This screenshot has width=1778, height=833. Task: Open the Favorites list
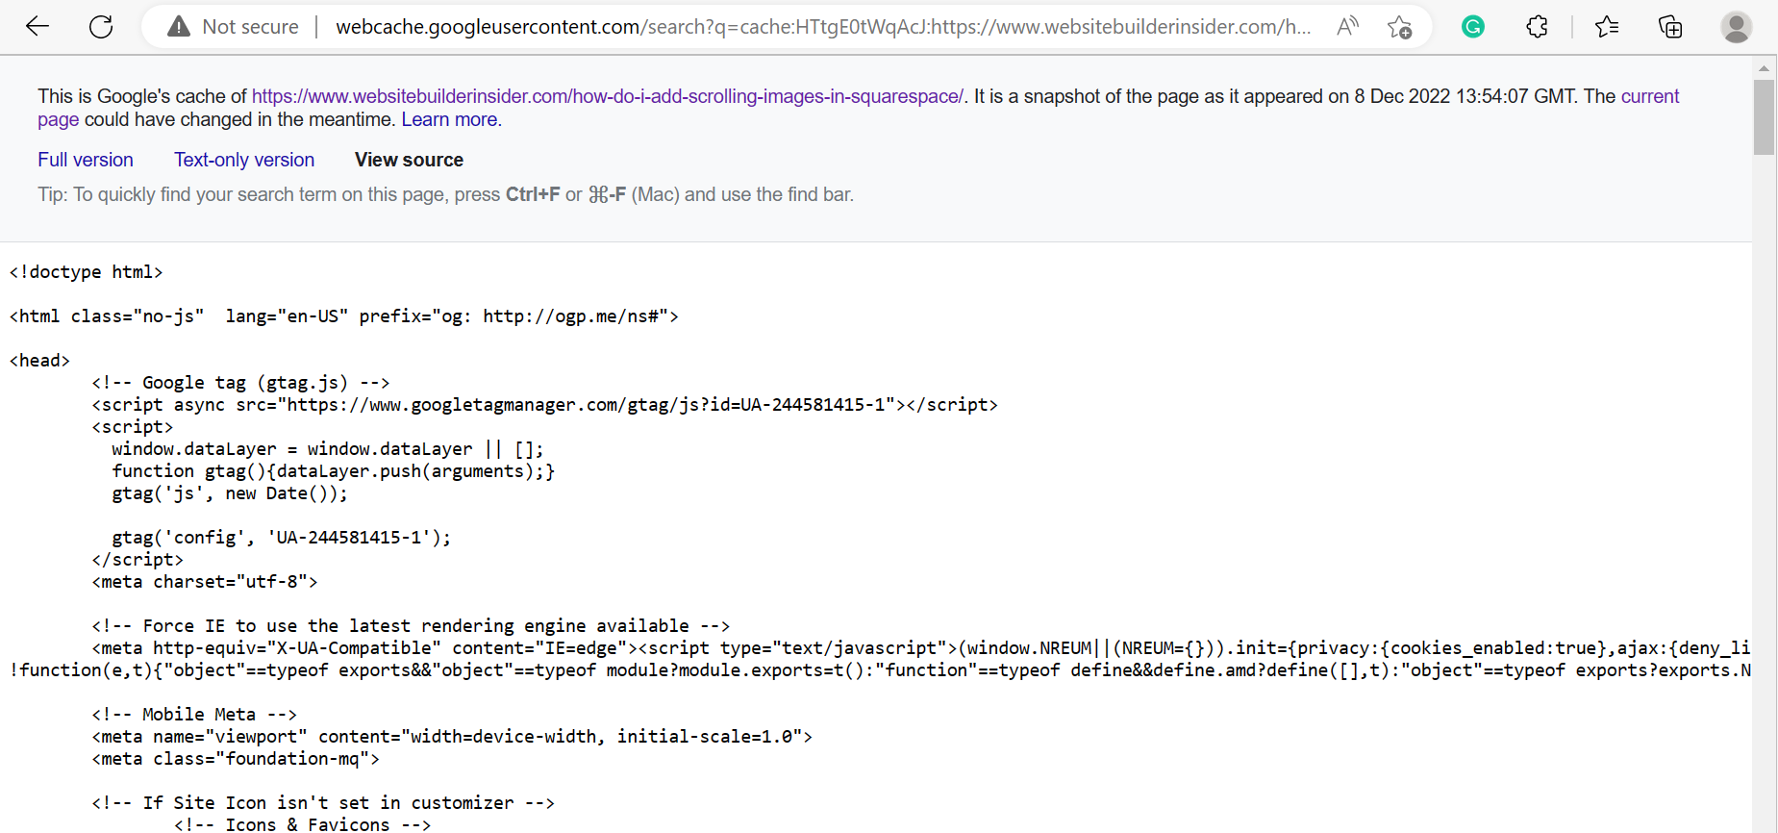[1606, 27]
